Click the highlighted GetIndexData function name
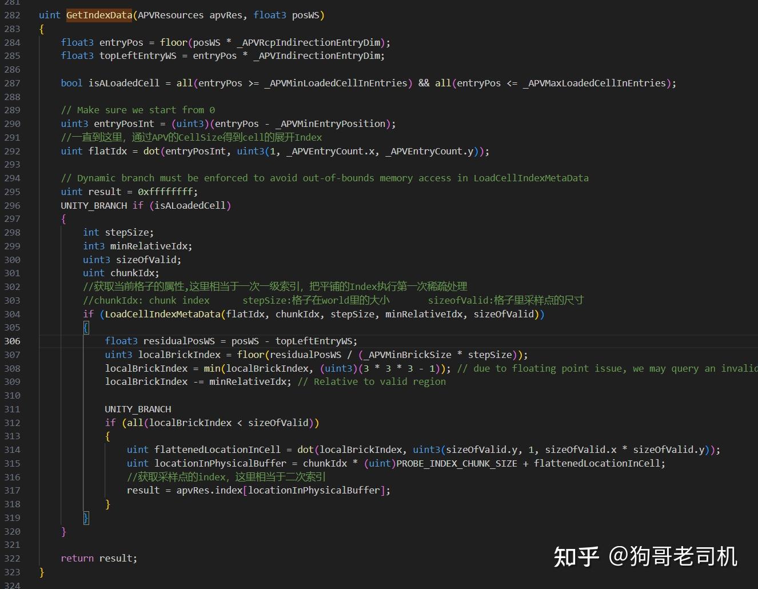The height and width of the screenshot is (589, 758). pyautogui.click(x=98, y=15)
